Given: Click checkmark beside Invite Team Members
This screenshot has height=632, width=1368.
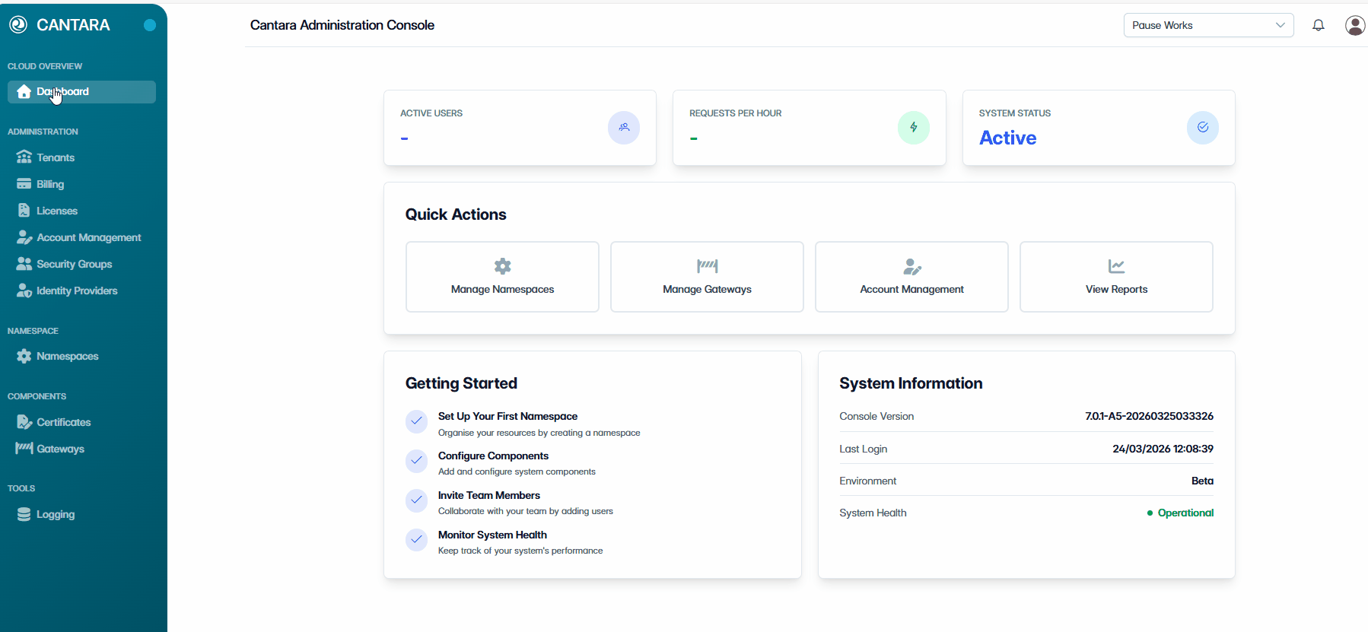Looking at the screenshot, I should (417, 500).
